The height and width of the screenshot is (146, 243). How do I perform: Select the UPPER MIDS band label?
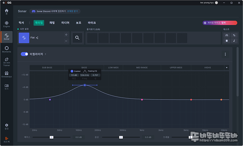[176, 68]
